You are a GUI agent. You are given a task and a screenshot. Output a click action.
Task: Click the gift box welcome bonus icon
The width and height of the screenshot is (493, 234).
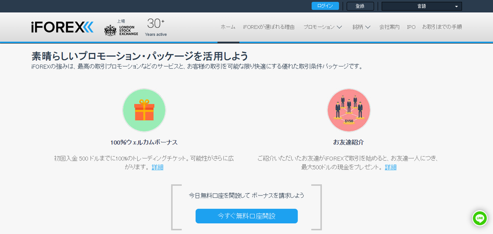pos(144,110)
